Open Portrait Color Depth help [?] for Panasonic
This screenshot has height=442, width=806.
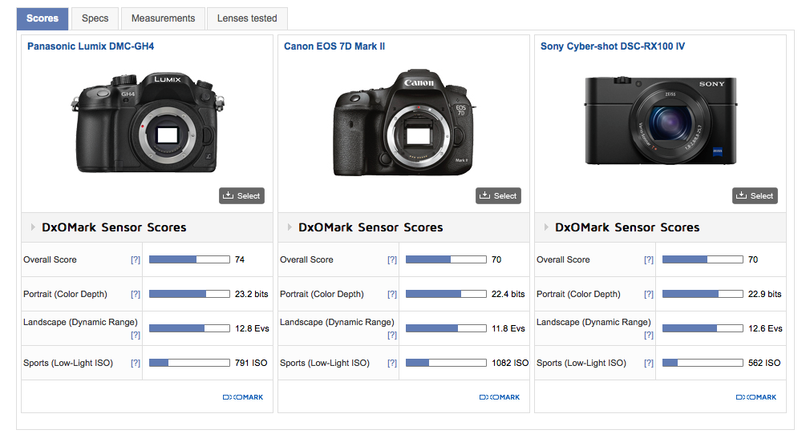point(136,294)
